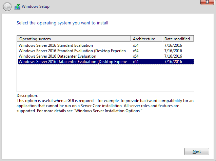The image size is (216, 161).
Task: Click the Next button
Action: 197,152
